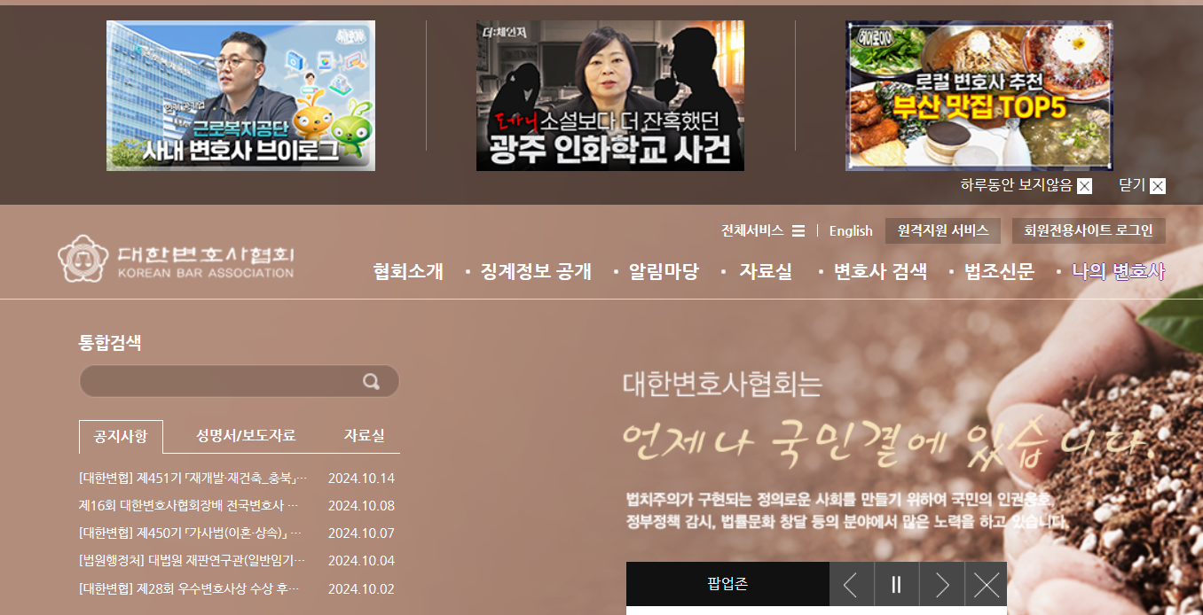Click the 원격지원 서비스 button
1203x615 pixels.
943,230
